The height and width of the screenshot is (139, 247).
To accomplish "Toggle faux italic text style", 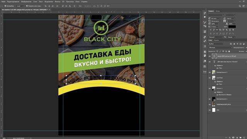I will tap(214, 30).
